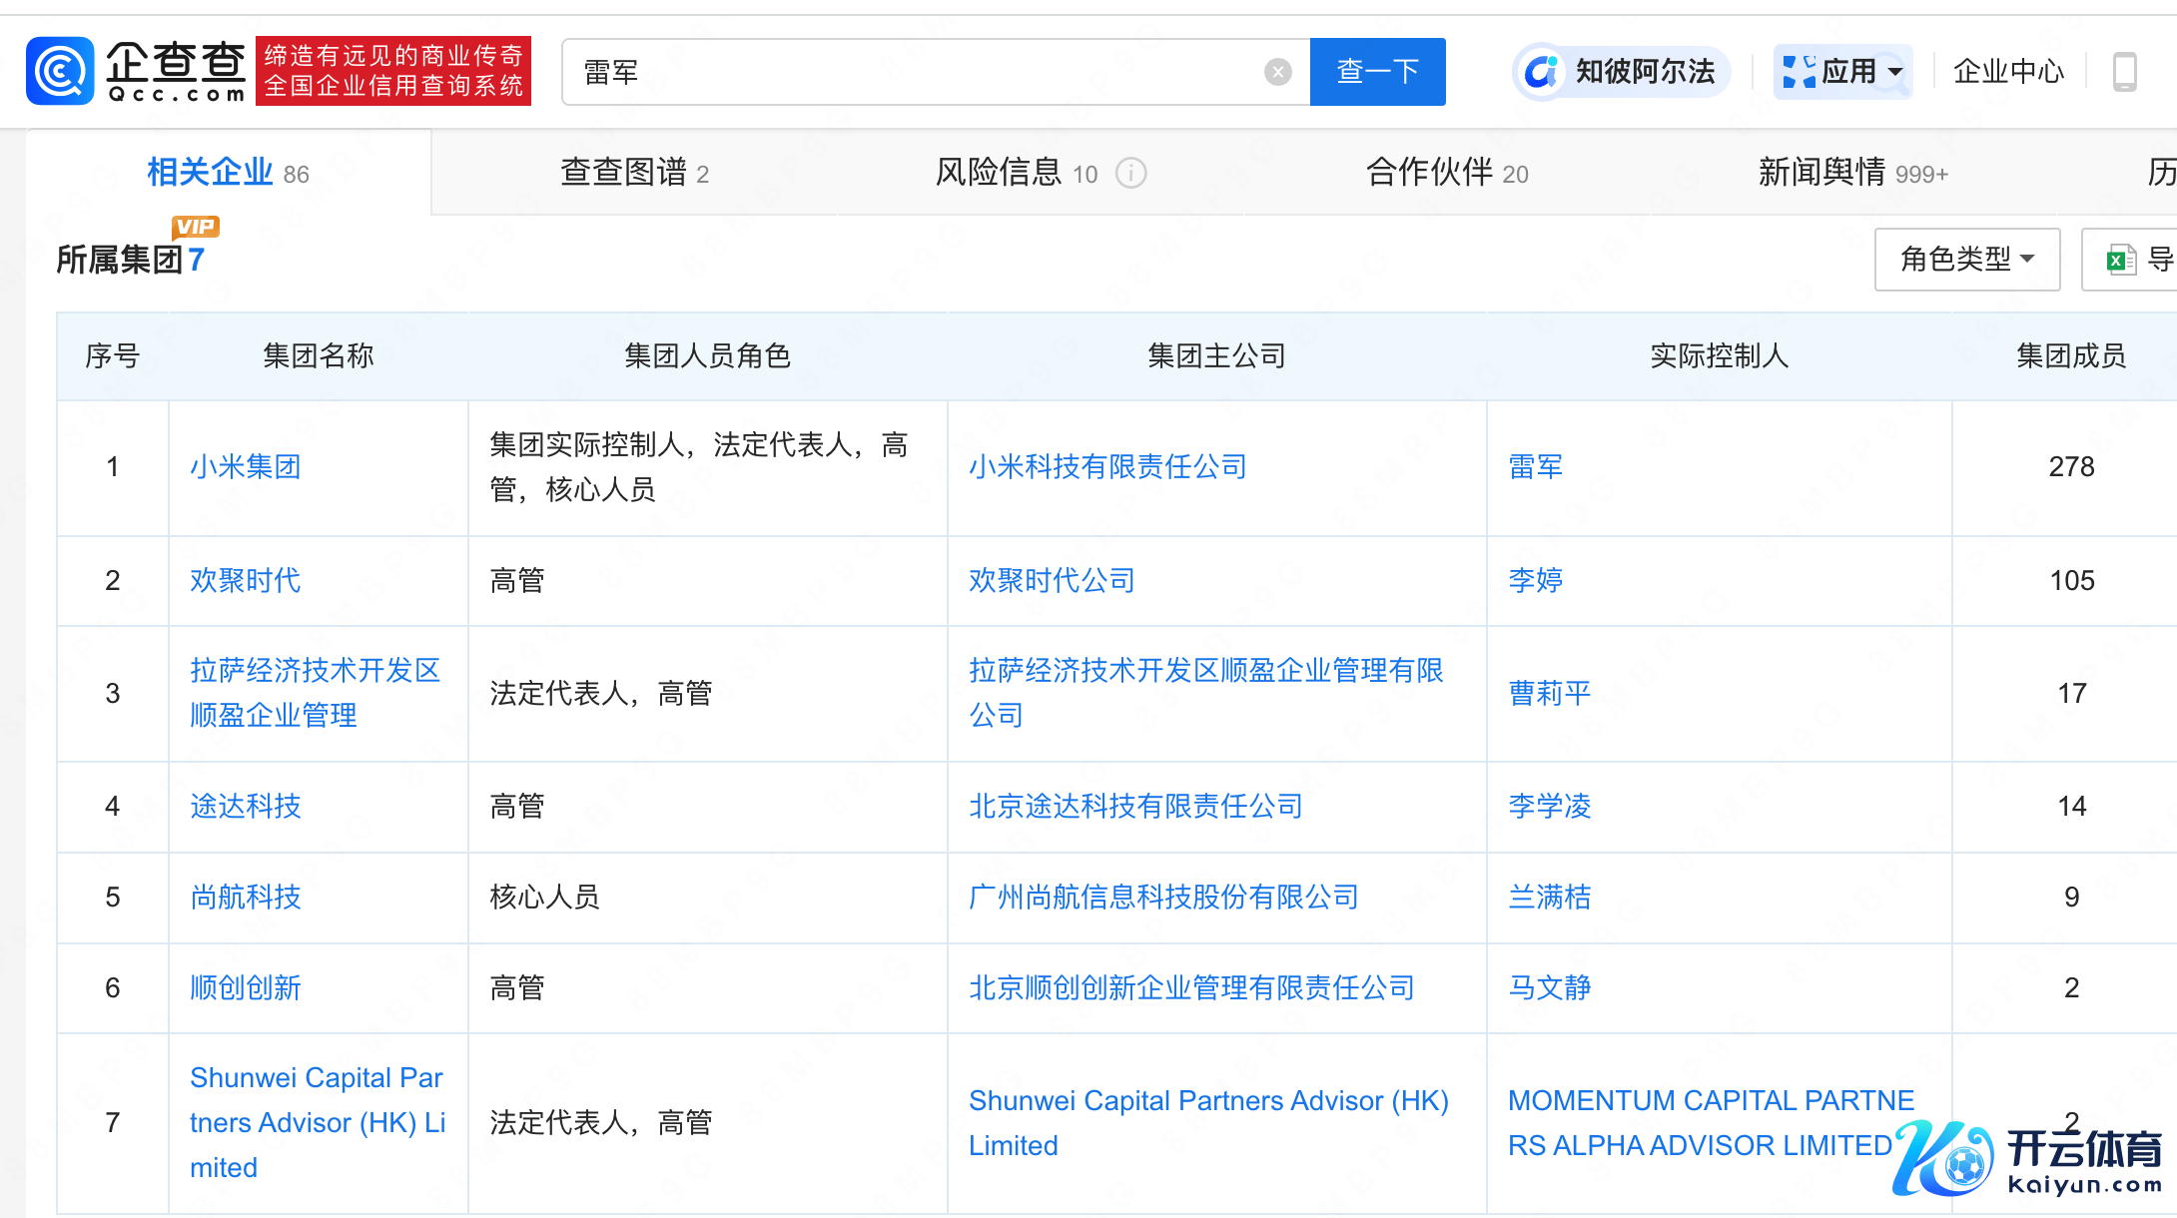
Task: Expand the 应用 dropdown menu
Action: click(1843, 72)
